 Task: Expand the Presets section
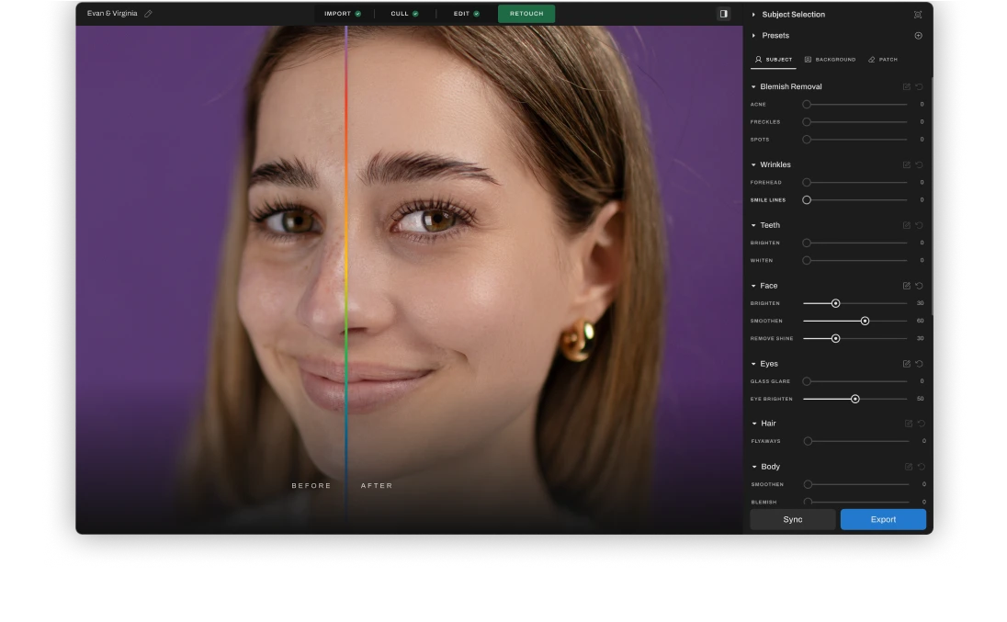pos(754,36)
